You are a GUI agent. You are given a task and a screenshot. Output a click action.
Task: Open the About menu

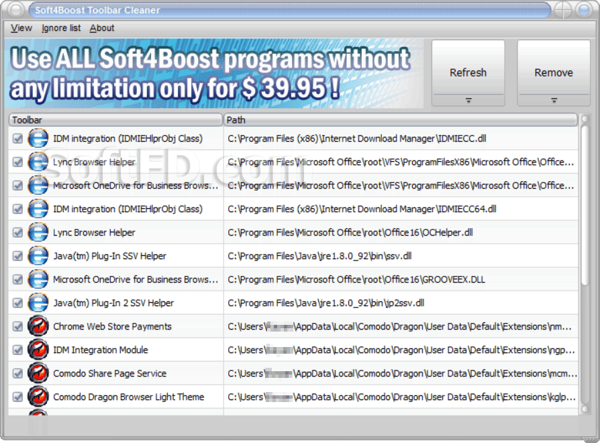coord(102,28)
